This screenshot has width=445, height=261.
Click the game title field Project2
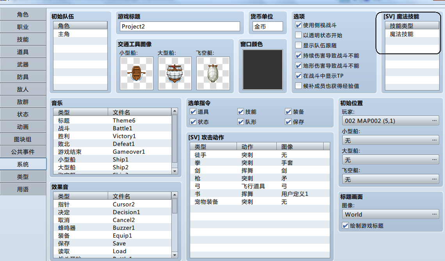click(180, 27)
